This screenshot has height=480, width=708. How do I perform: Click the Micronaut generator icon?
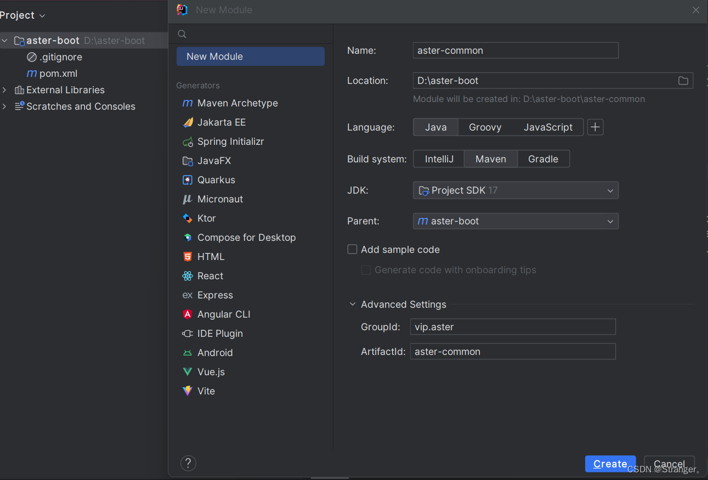pos(188,199)
